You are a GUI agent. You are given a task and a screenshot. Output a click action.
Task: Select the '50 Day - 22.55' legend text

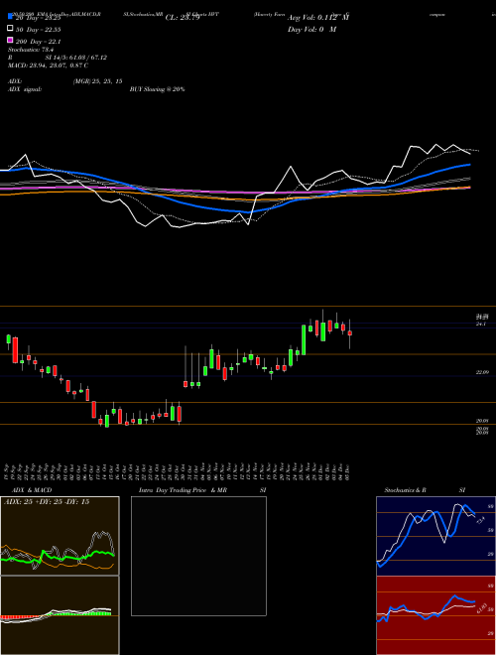(39, 29)
